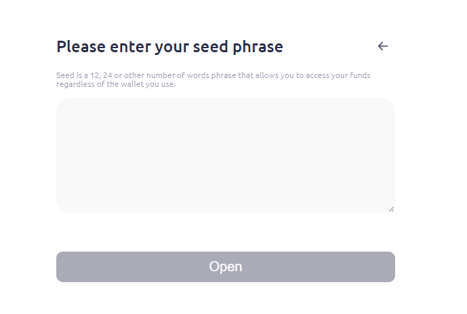Click the textarea resize handle

pos(391,209)
